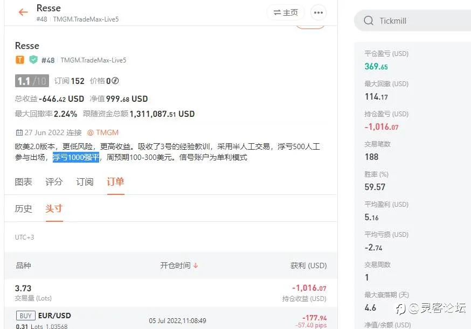471x329 pixels.
Task: Click the 品种 column header
Action: click(x=23, y=265)
